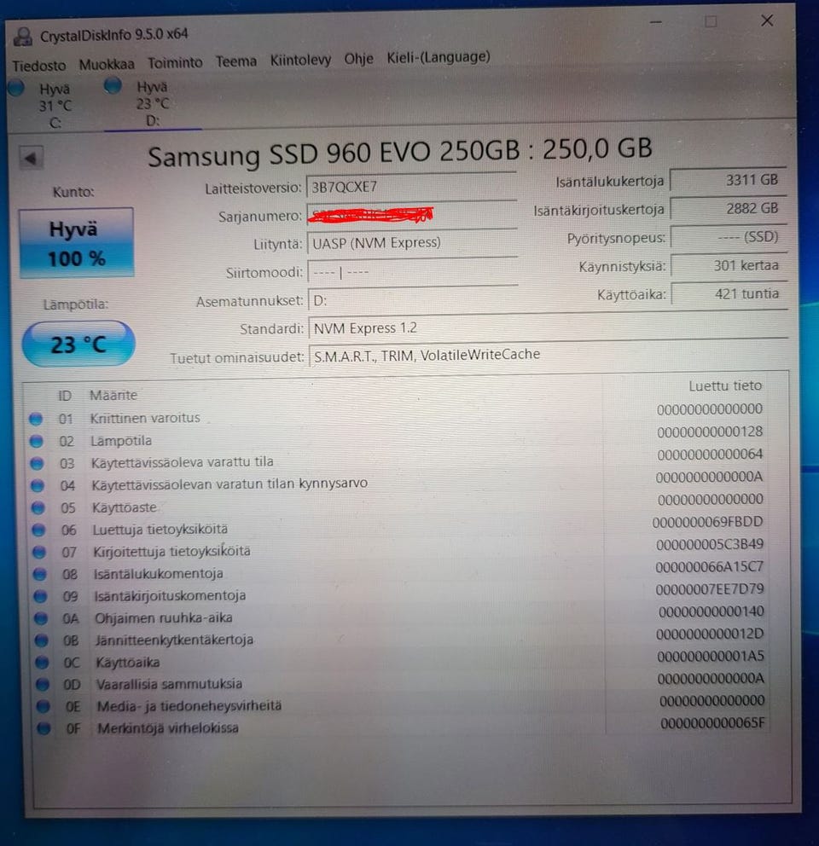Click the 23 °C temperature button
The width and height of the screenshot is (819, 846).
point(78,345)
